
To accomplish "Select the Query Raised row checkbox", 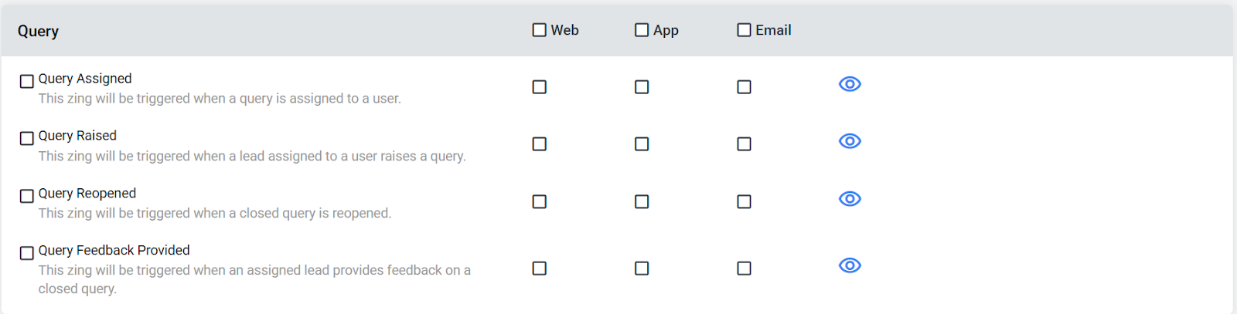I will (x=27, y=138).
